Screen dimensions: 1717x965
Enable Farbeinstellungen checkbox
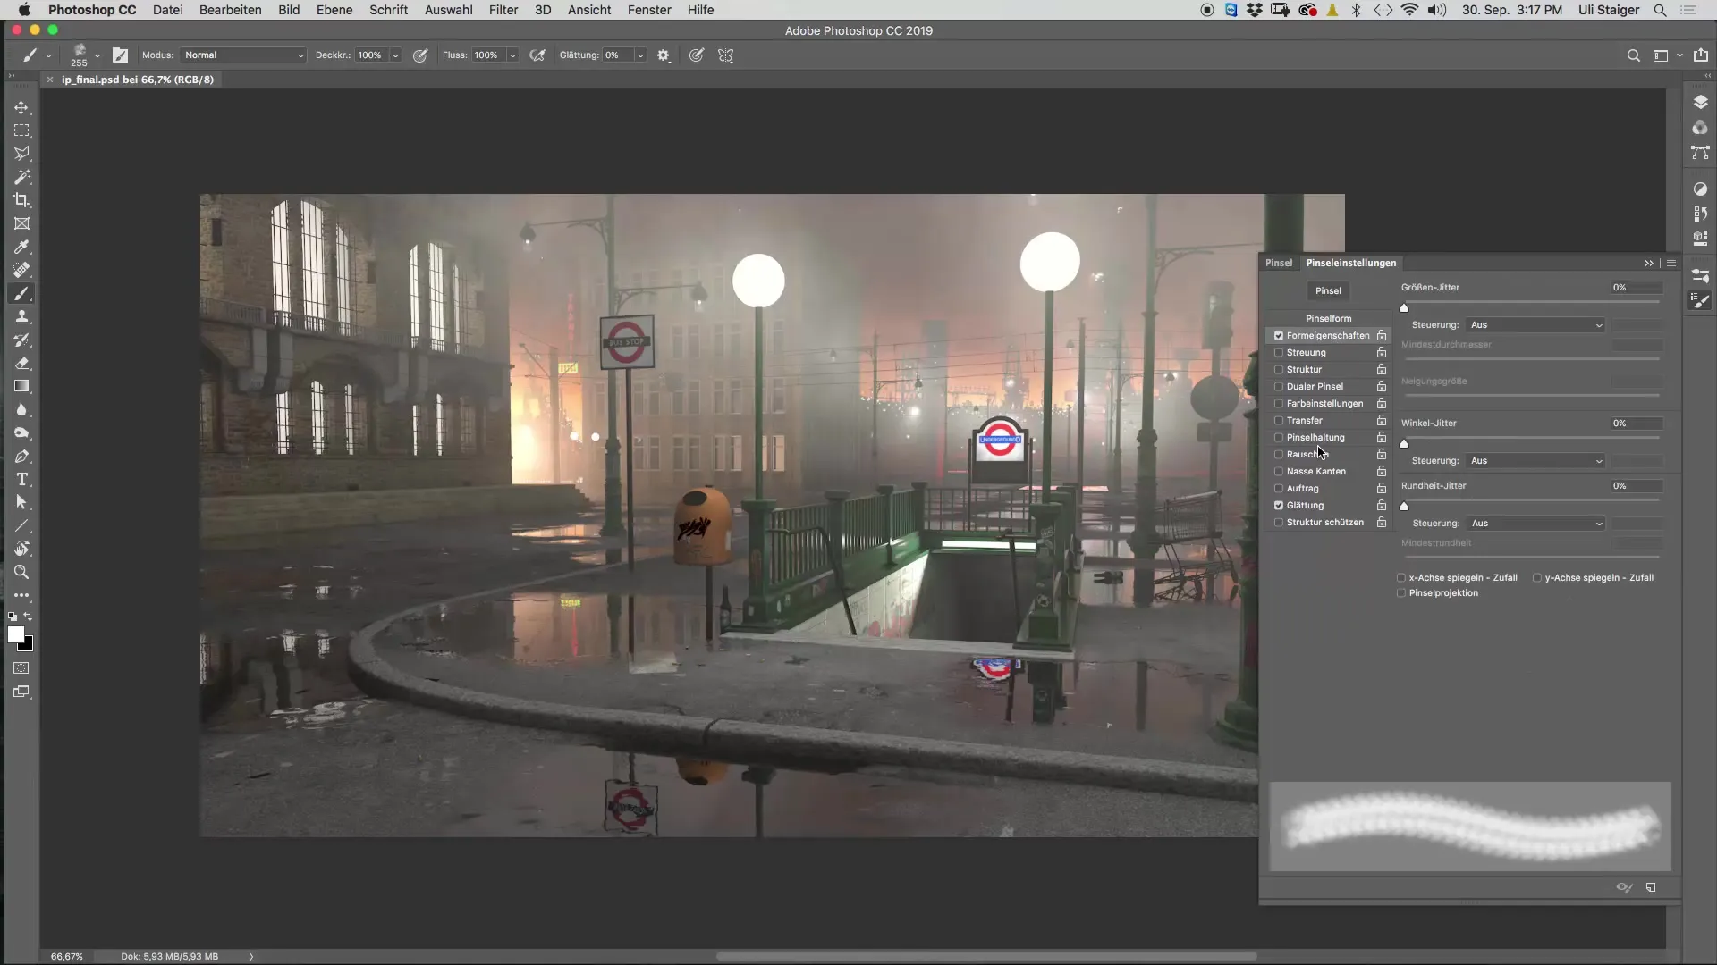click(x=1279, y=404)
